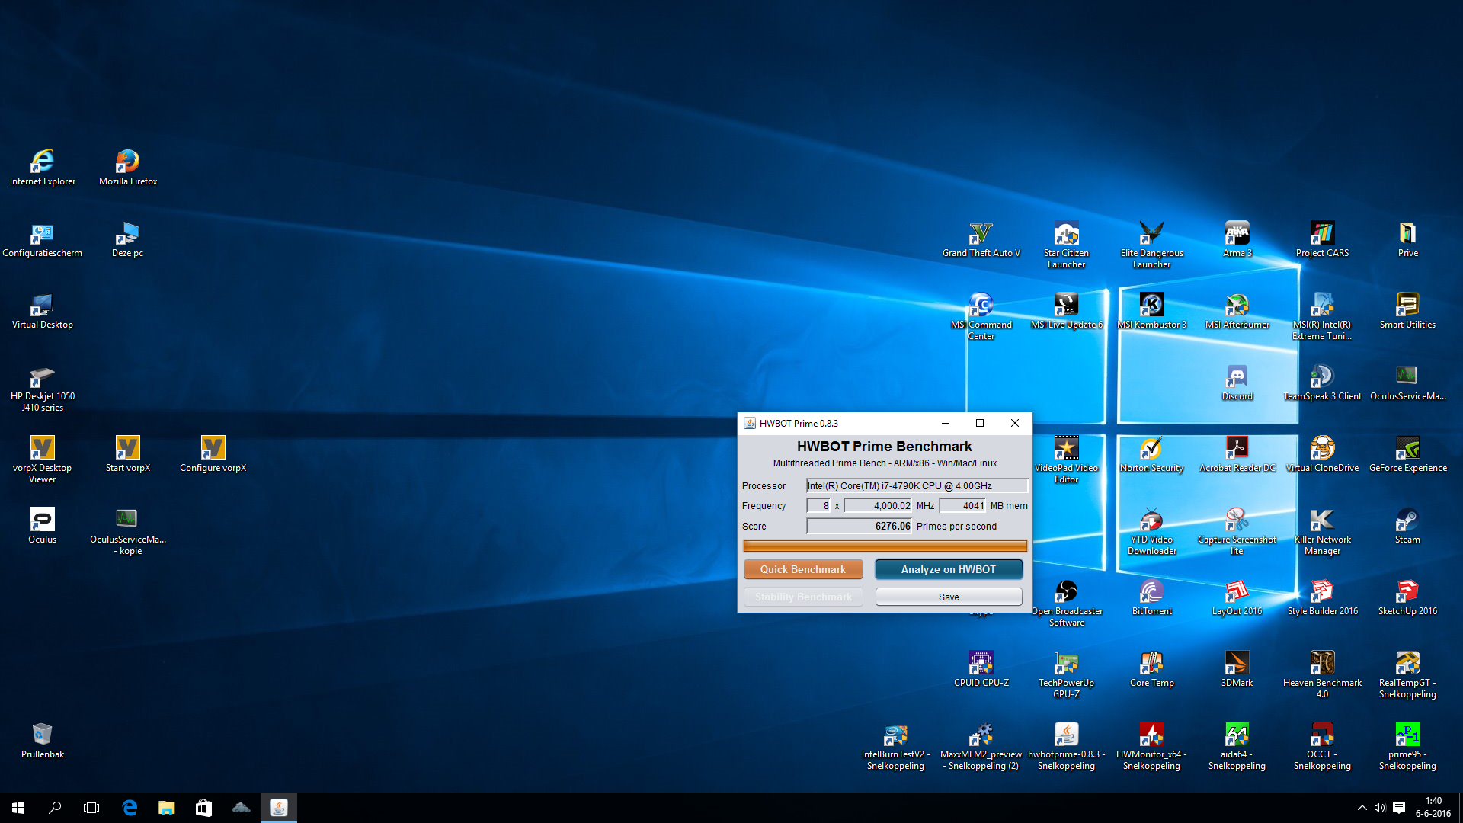Open File Explorer from taskbar

(x=166, y=808)
